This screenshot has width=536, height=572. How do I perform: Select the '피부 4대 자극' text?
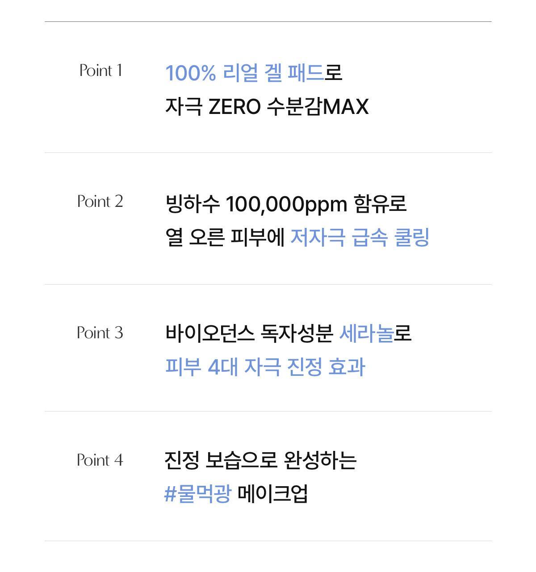coord(223,367)
